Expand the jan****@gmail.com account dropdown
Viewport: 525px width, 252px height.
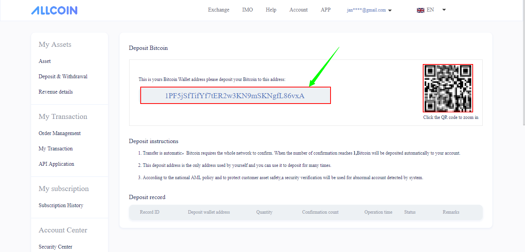(369, 10)
